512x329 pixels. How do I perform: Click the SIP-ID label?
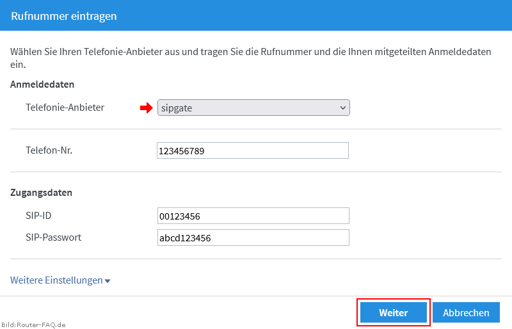[38, 216]
